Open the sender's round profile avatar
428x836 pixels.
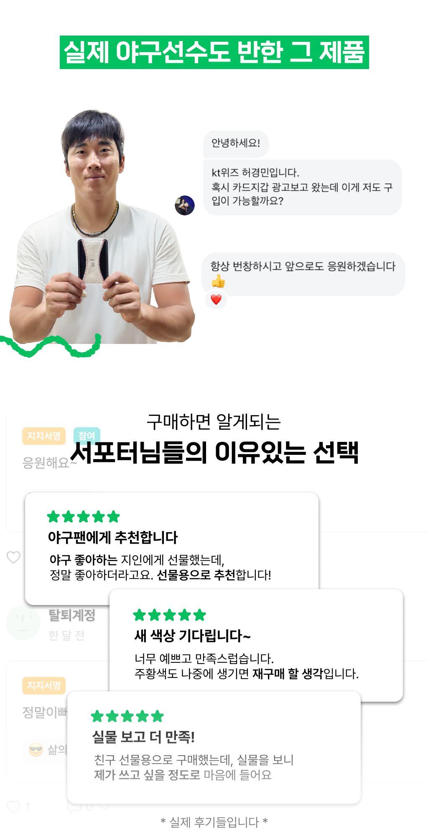[185, 205]
